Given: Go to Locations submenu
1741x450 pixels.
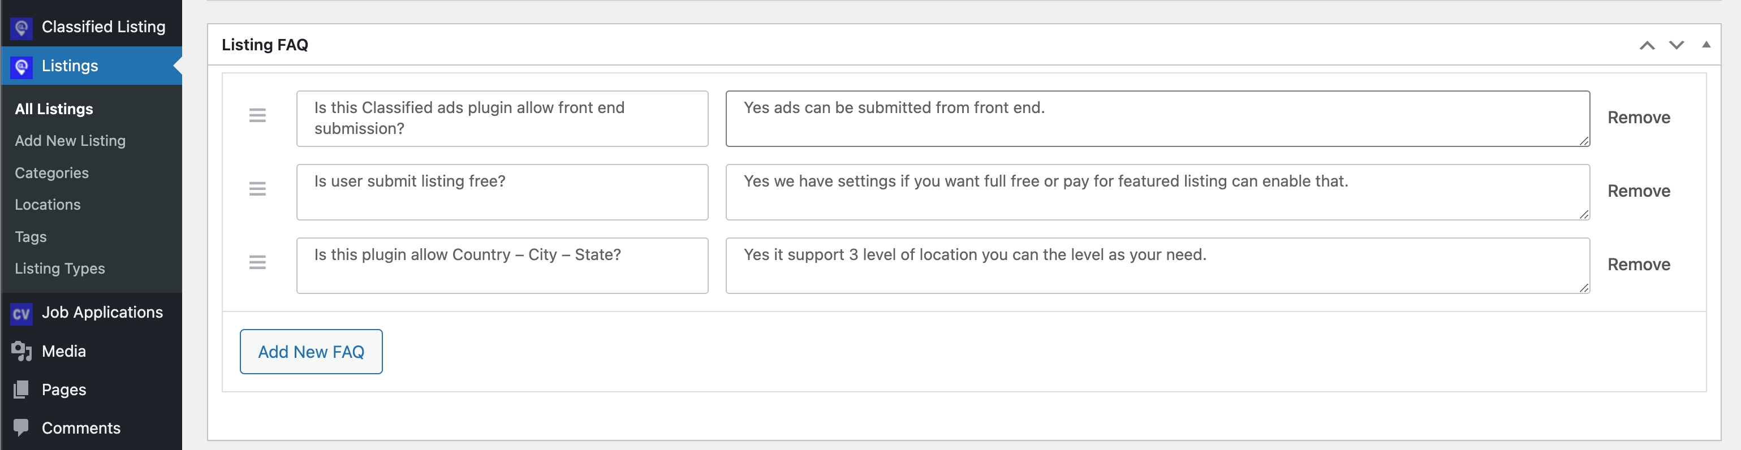Looking at the screenshot, I should point(48,205).
